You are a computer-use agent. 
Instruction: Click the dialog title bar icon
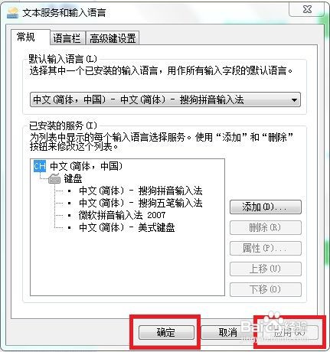13,13
